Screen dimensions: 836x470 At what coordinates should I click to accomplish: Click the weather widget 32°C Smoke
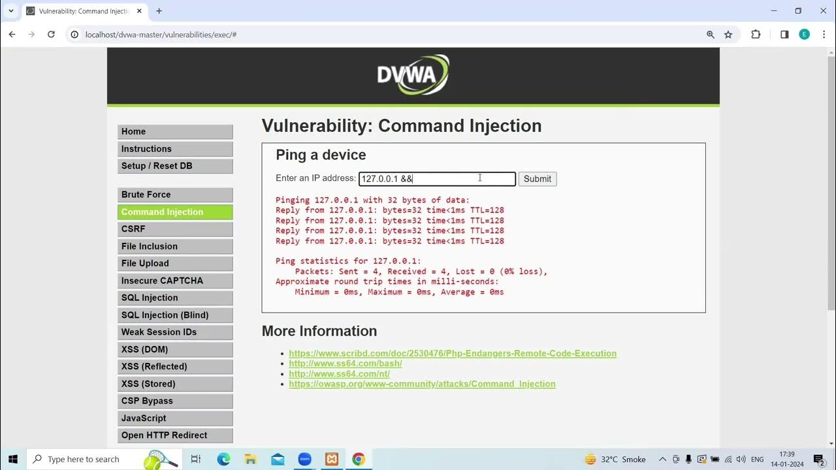click(615, 459)
